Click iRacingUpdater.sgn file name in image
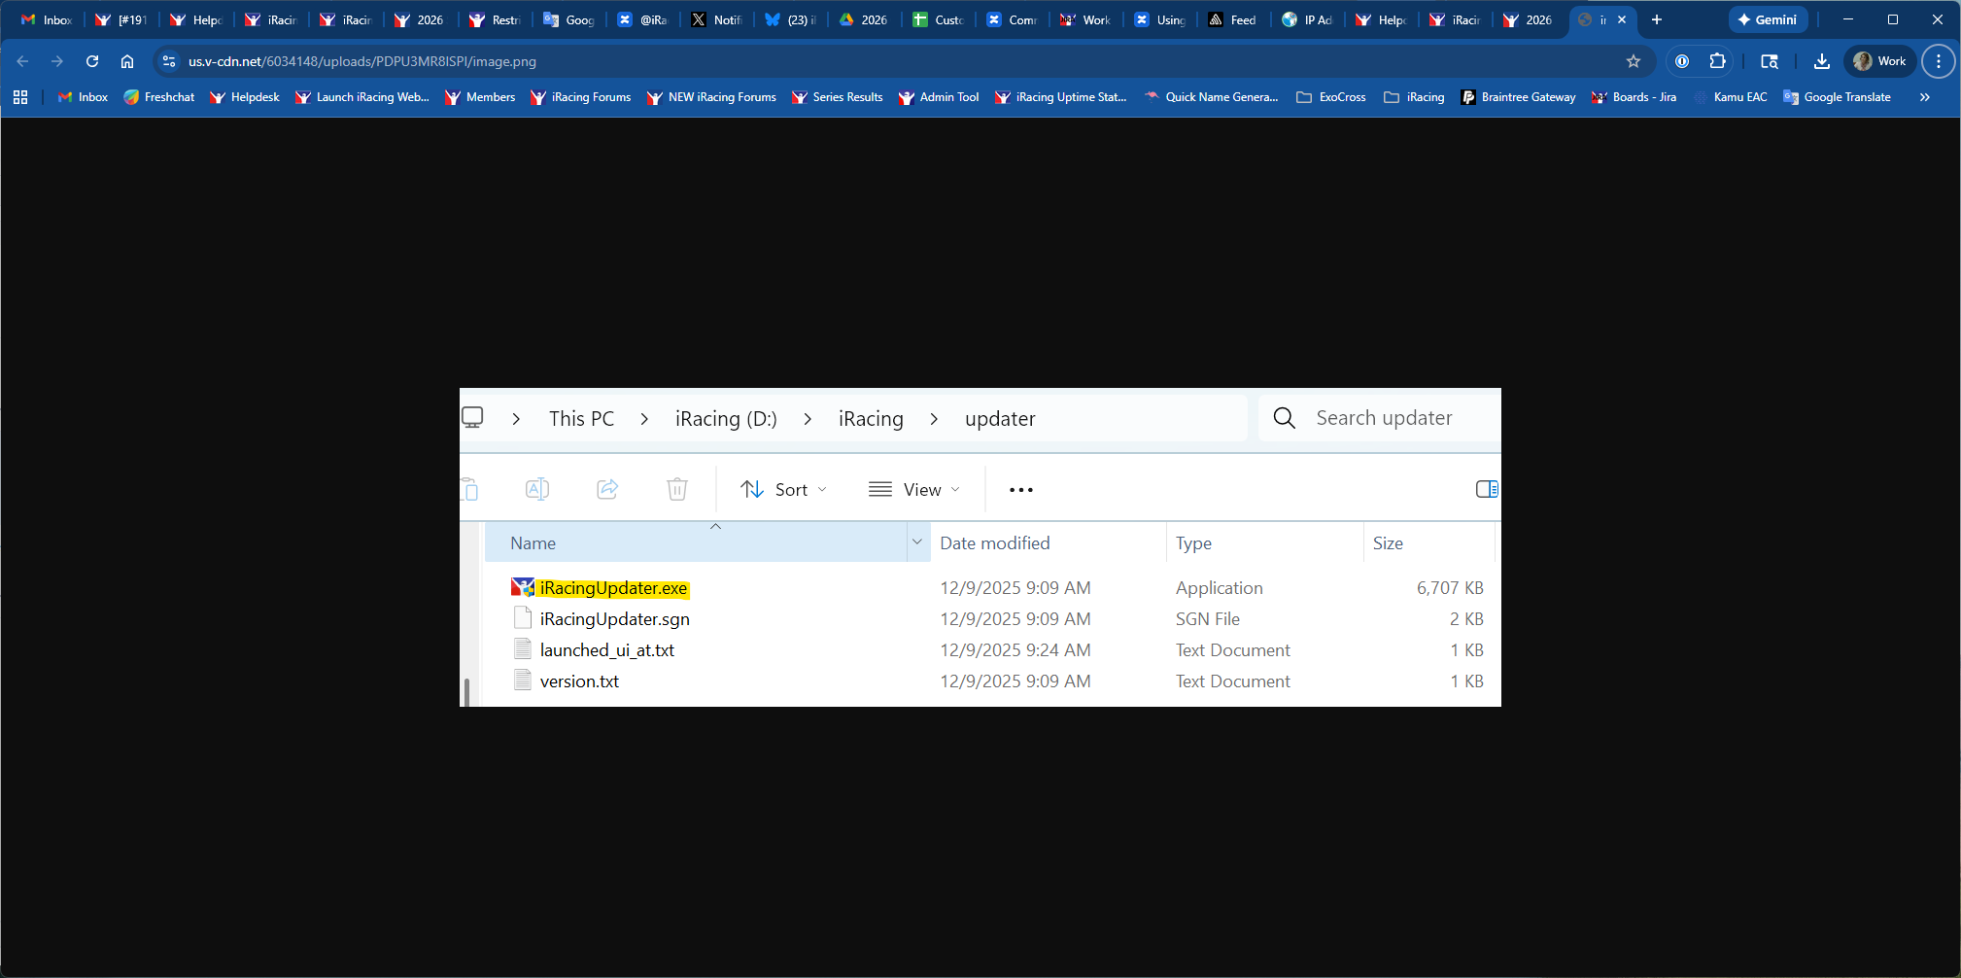This screenshot has width=1961, height=978. 615,619
